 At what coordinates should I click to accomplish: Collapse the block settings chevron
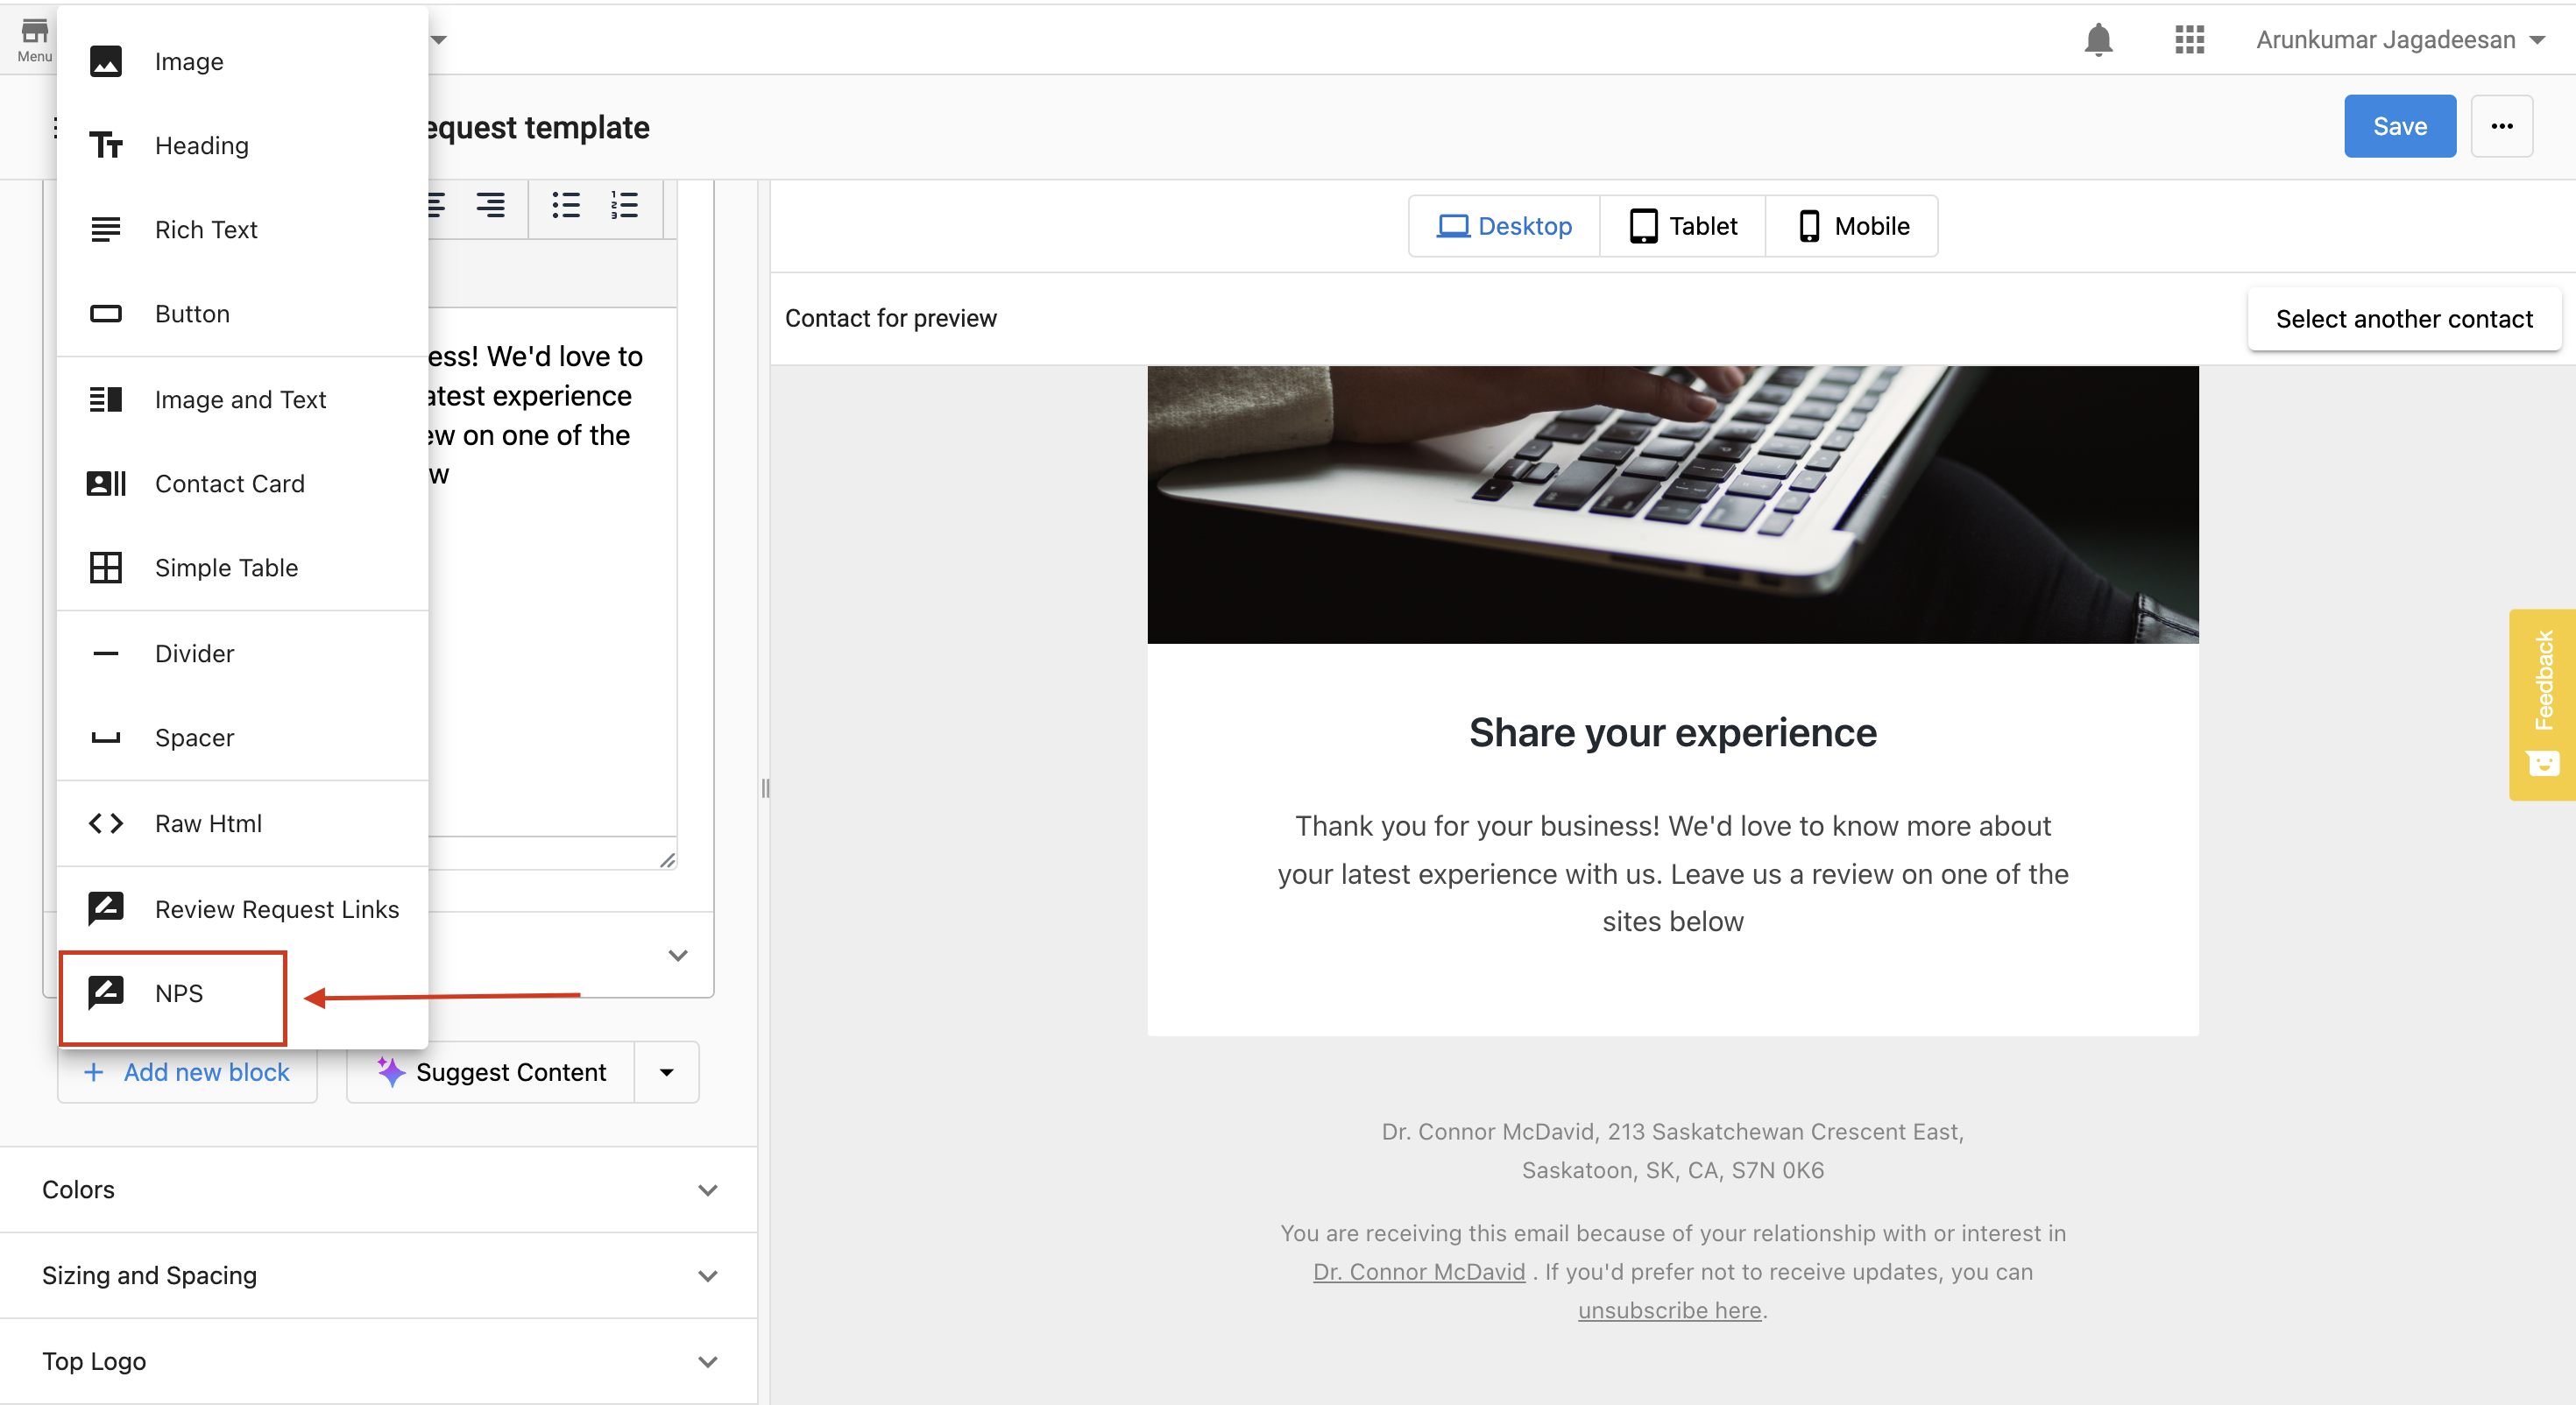click(678, 956)
